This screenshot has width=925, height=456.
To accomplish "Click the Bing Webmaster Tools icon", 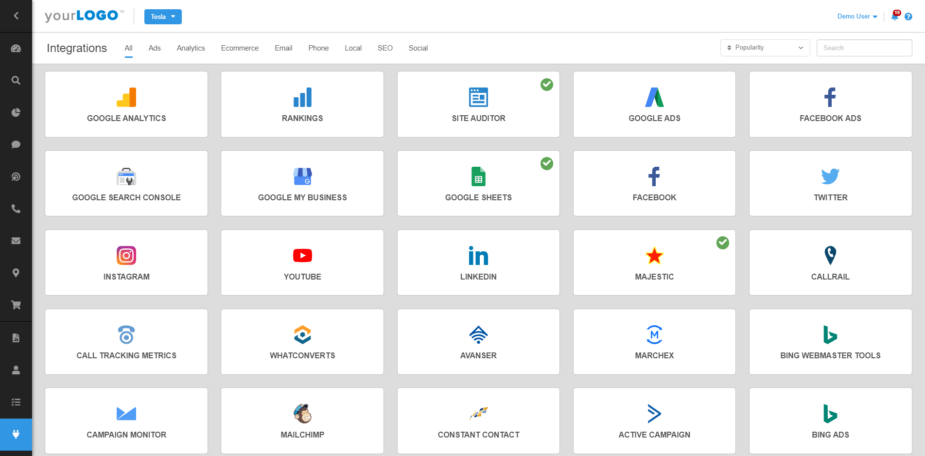I will 830,334.
